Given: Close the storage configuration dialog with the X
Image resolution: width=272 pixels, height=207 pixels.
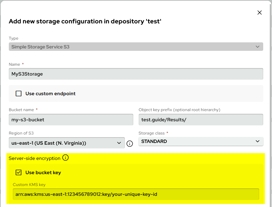Looking at the screenshot, I should click(x=259, y=13).
